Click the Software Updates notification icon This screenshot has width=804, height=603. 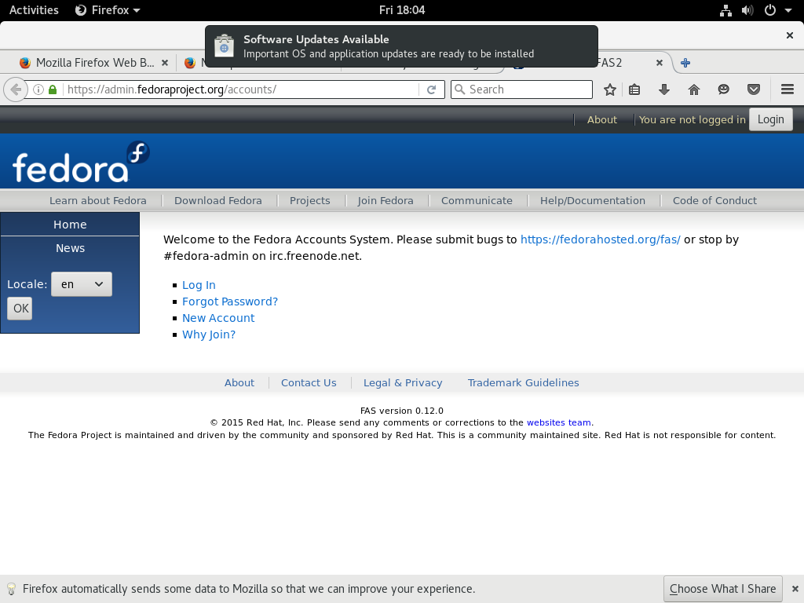coord(224,46)
